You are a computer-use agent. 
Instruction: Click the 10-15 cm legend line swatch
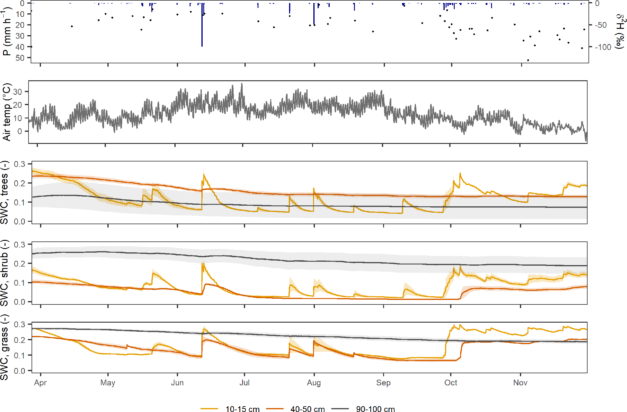point(209,409)
